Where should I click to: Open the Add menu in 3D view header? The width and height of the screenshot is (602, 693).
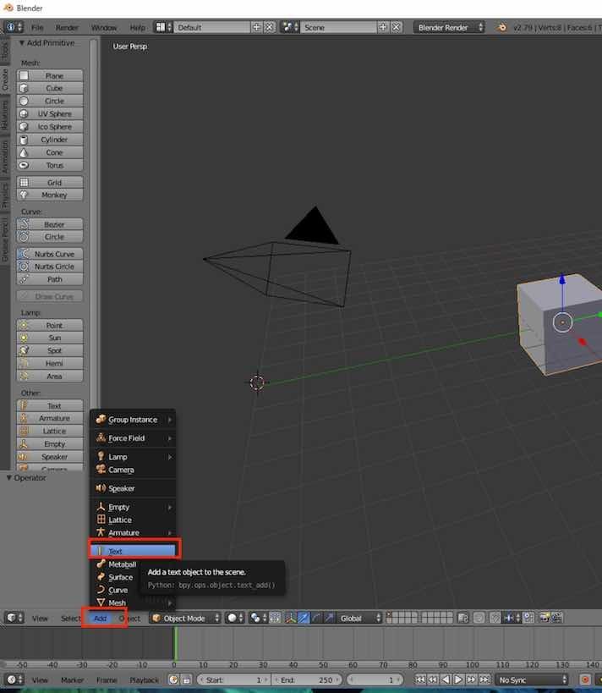[x=101, y=618]
